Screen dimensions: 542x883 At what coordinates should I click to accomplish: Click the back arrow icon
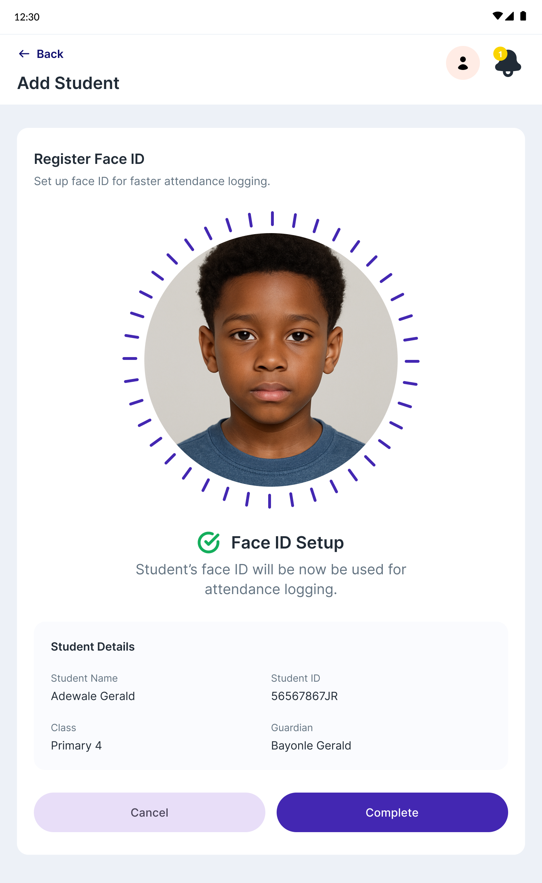[x=24, y=54]
